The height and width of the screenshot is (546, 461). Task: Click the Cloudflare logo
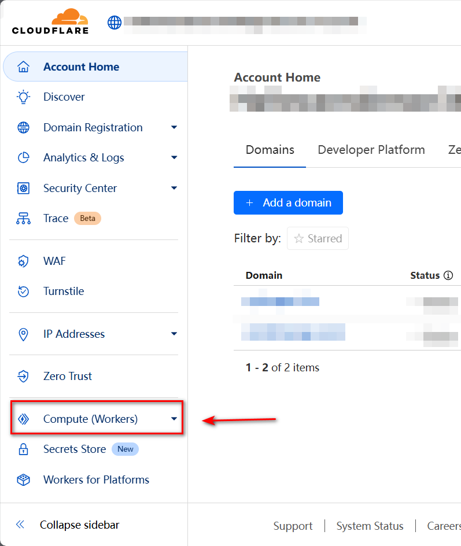50,22
